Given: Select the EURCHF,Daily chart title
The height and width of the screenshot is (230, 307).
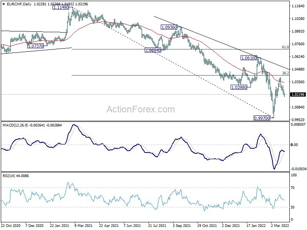Looking at the screenshot, I should pyautogui.click(x=19, y=4).
